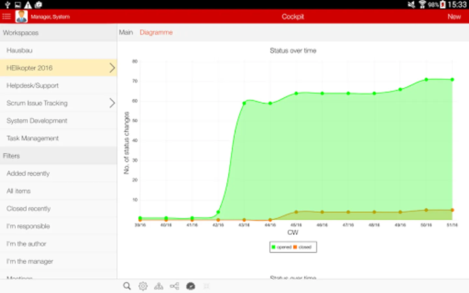Toggle the orange closed legend swatch
The image size is (469, 293).
tap(295, 247)
